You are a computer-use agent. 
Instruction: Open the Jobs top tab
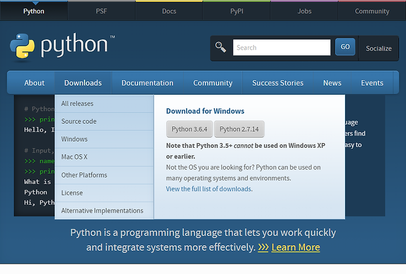click(304, 11)
